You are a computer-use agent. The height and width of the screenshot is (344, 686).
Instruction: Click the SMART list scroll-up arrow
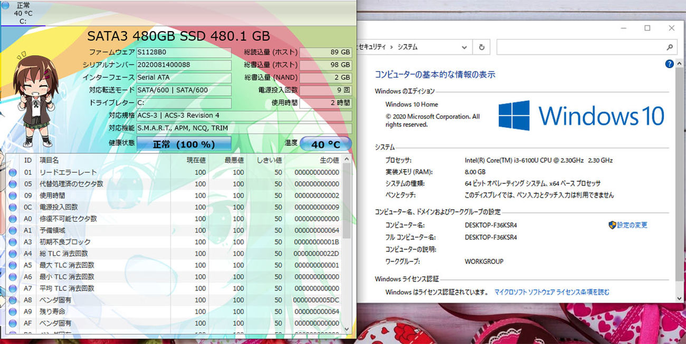[347, 159]
